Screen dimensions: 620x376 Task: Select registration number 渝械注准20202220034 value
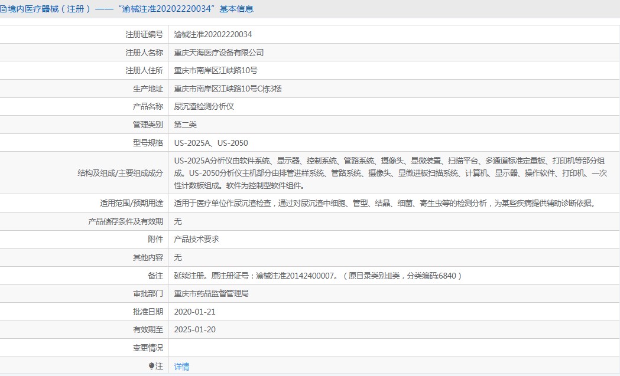pos(213,34)
